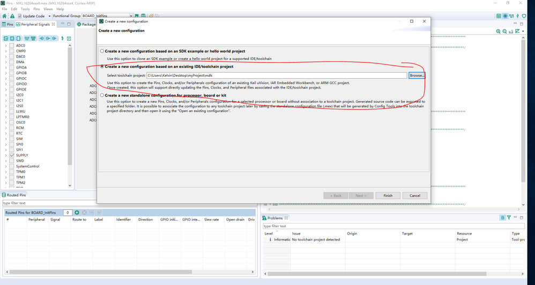The image size is (535, 285).
Task: Toggle the ADC0 checkbox
Action: [12, 46]
